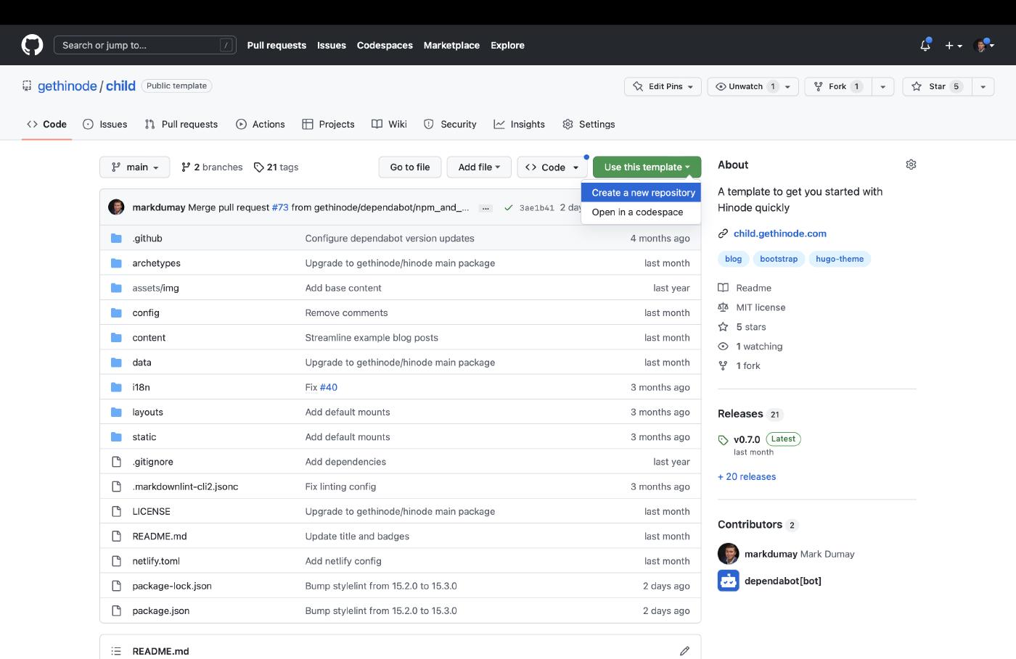Click Codespaces in top navigation
1016x659 pixels.
point(385,45)
